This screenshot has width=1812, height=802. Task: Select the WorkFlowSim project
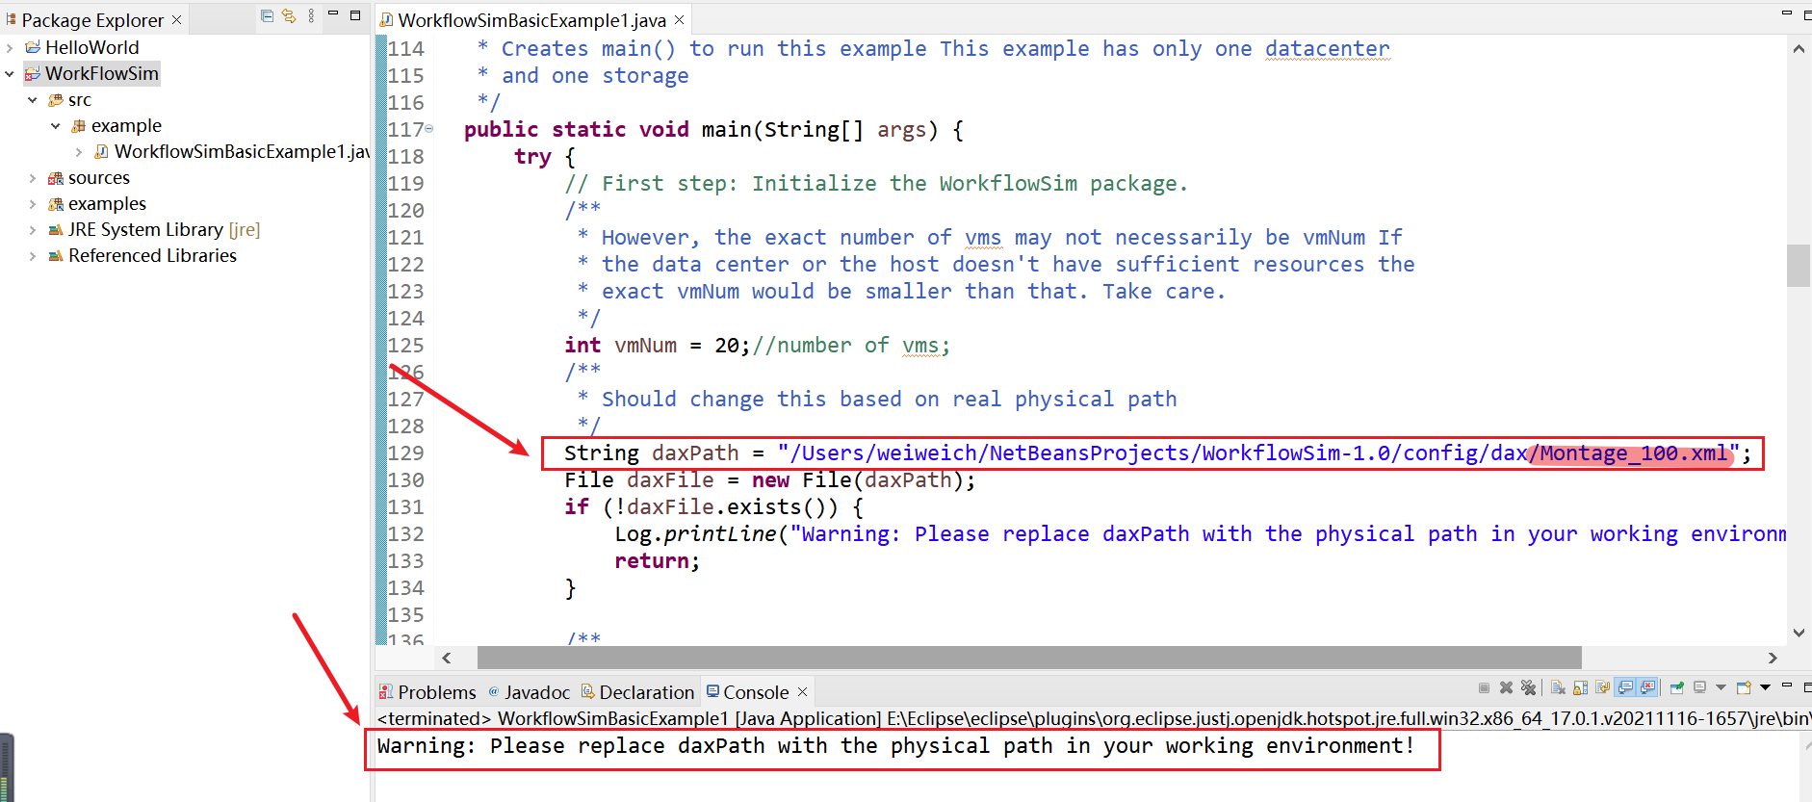pos(101,73)
